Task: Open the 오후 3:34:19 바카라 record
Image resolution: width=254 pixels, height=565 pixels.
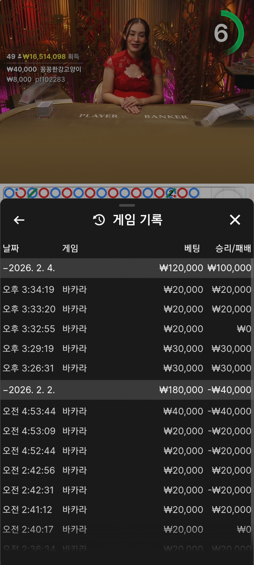Action: (127, 290)
